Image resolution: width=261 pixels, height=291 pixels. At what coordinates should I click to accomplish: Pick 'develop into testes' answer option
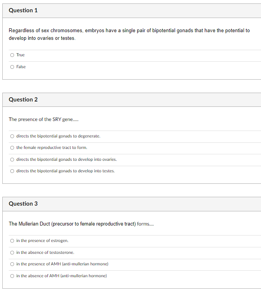[12, 171]
